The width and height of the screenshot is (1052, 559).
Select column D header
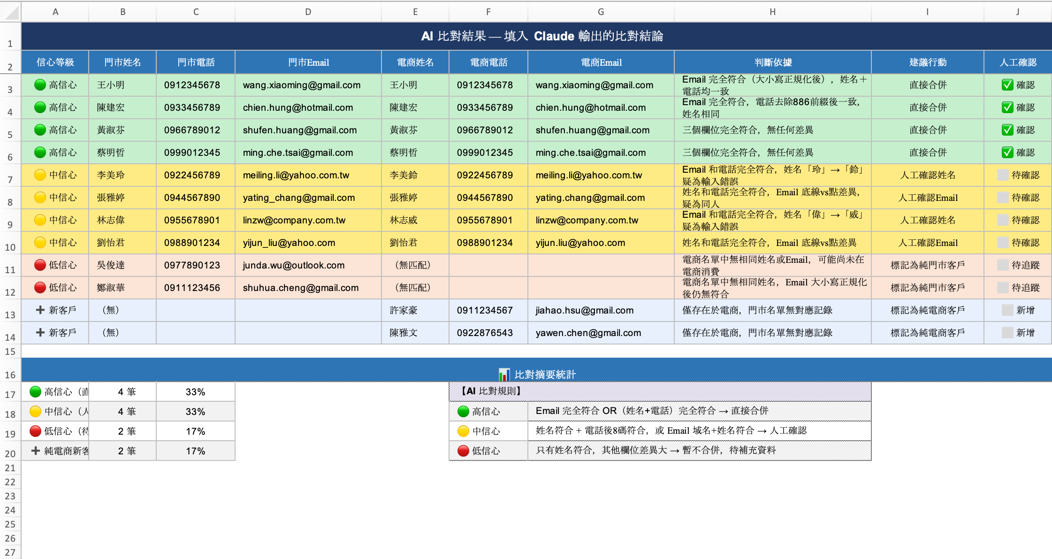(x=308, y=12)
